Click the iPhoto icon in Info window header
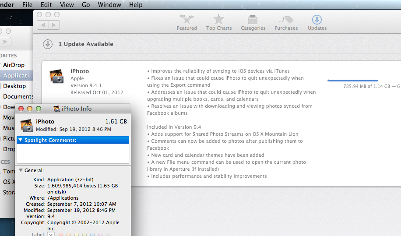Viewport: 401px width, 236px height. (27, 125)
